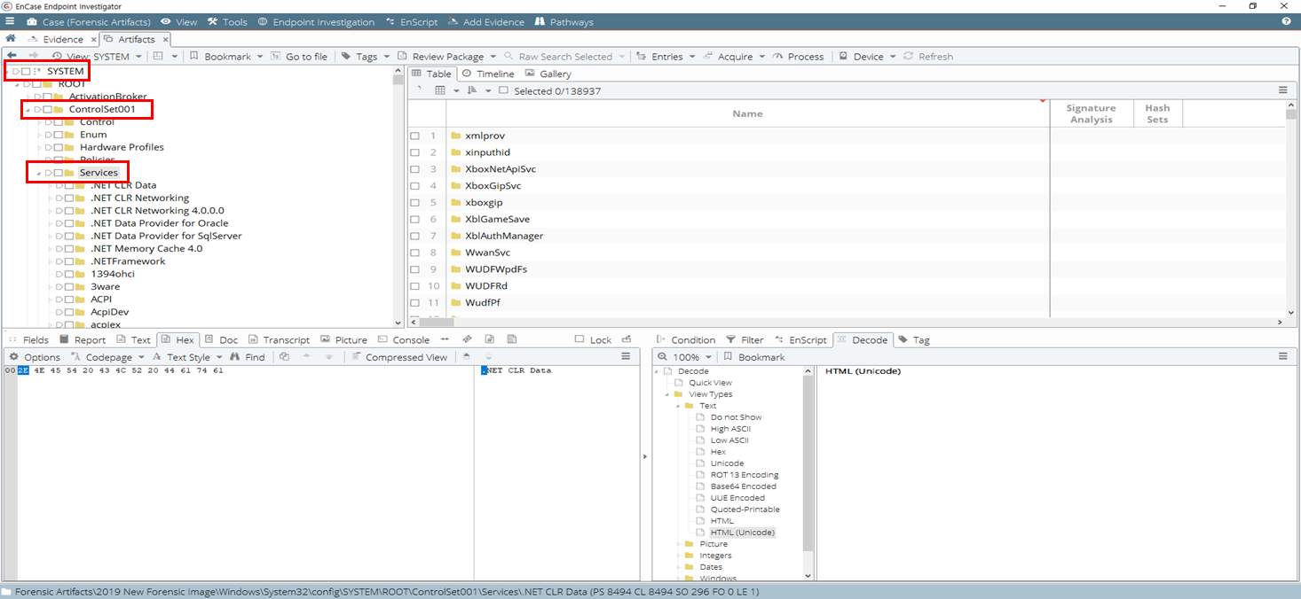Select ROT 13 Encoding view type

tap(744, 475)
